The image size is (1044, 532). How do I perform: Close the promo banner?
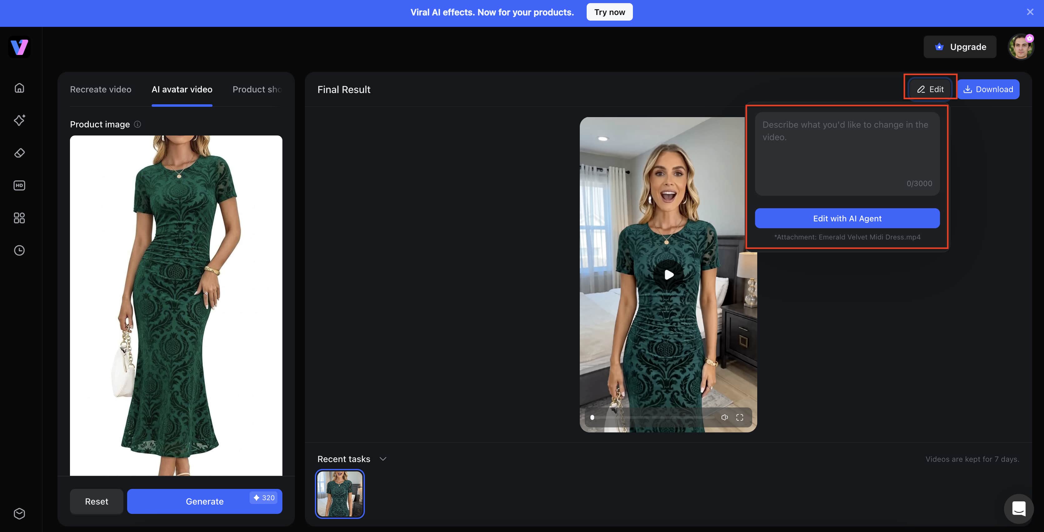click(1030, 12)
